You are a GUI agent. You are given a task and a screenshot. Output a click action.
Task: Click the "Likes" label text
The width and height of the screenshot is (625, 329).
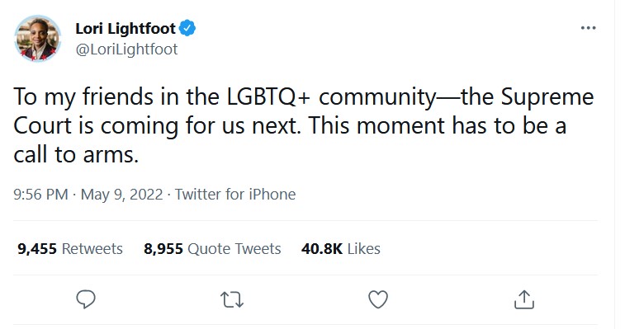tap(363, 248)
